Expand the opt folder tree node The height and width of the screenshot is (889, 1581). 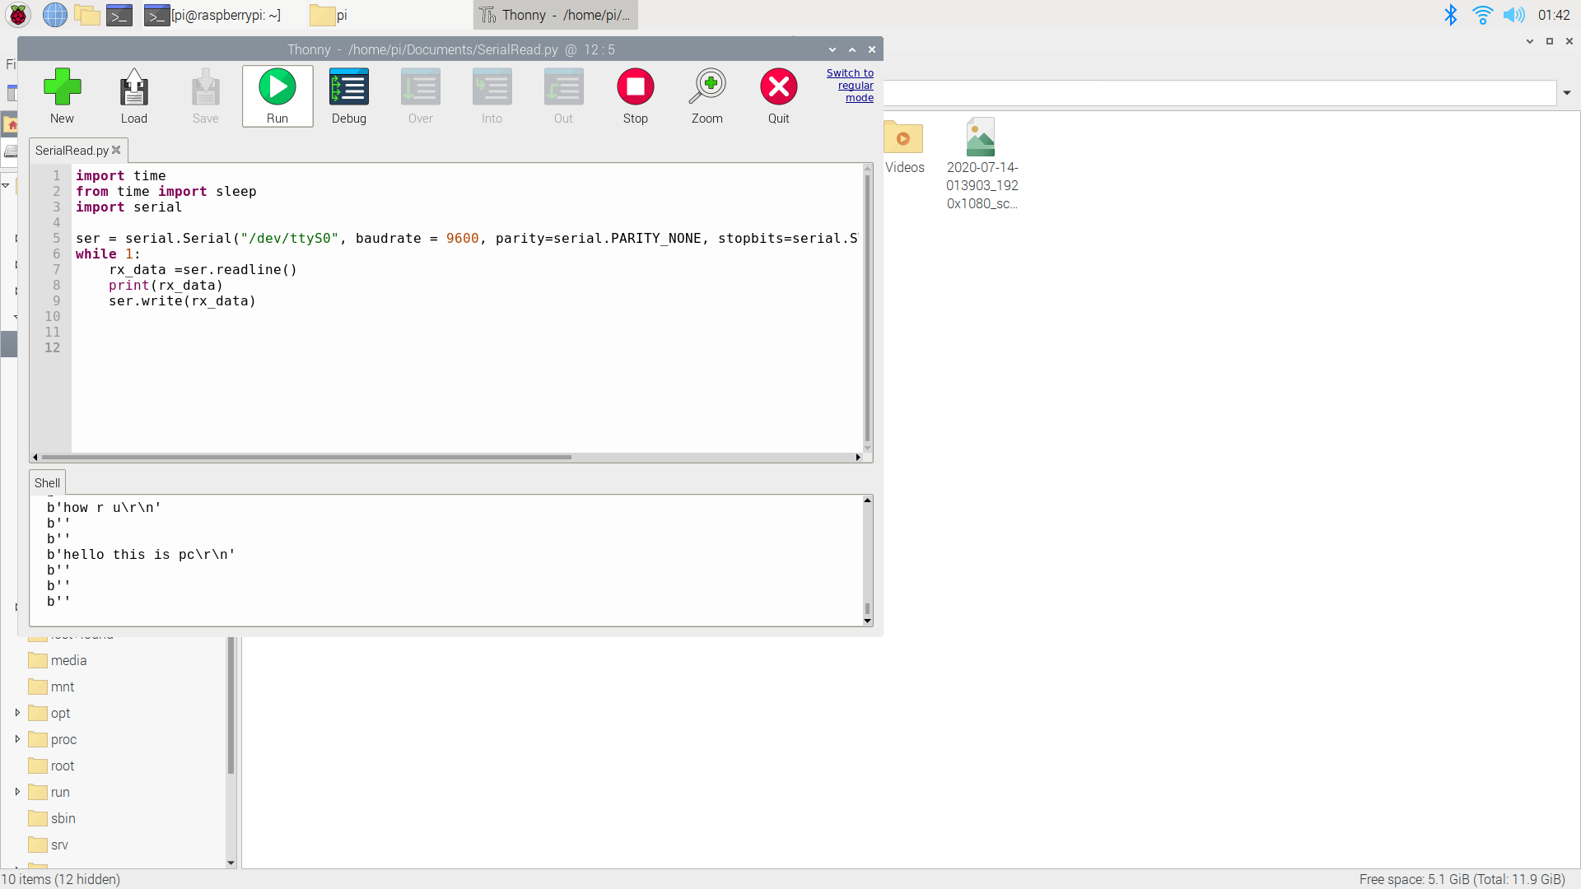point(17,713)
